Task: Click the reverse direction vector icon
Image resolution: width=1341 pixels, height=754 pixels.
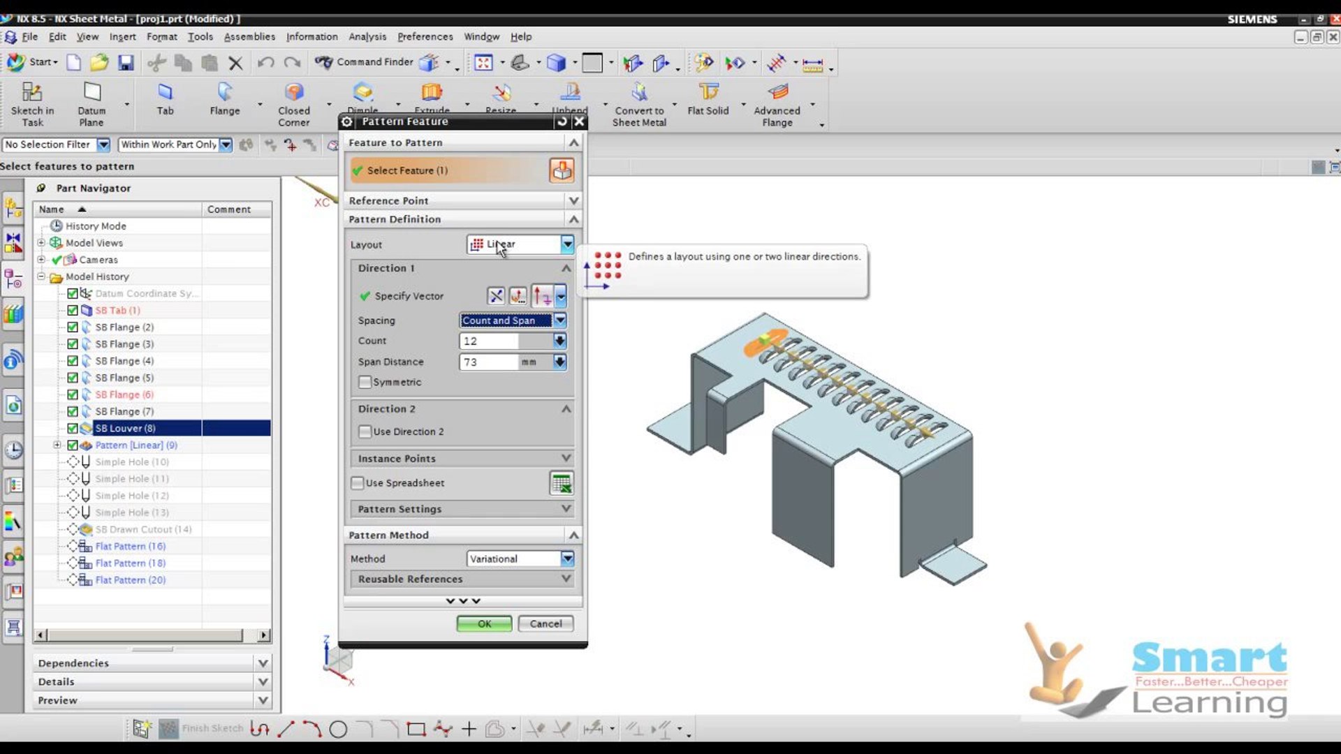Action: pos(496,296)
